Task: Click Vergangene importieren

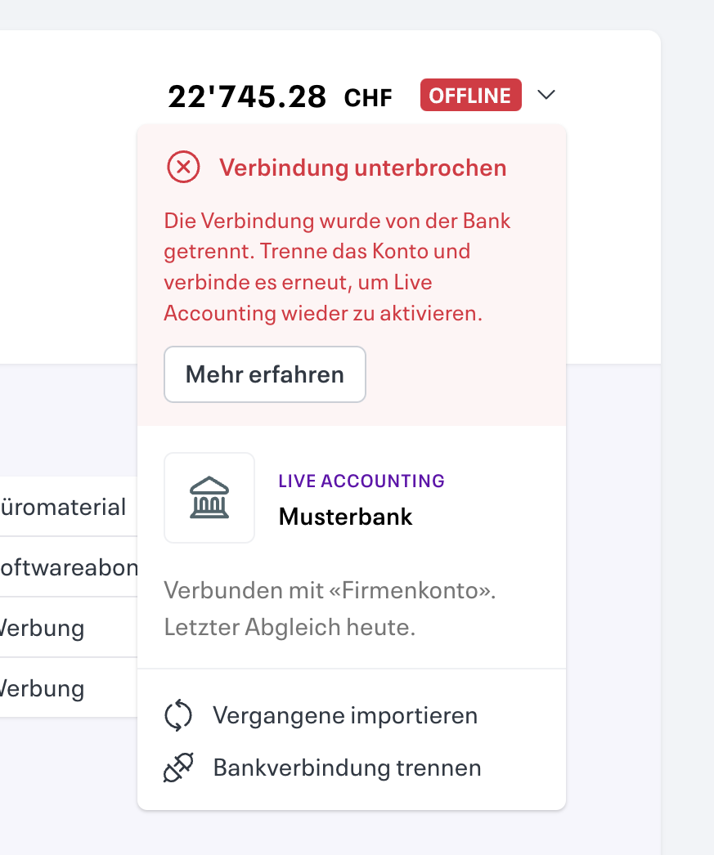Action: coord(345,714)
